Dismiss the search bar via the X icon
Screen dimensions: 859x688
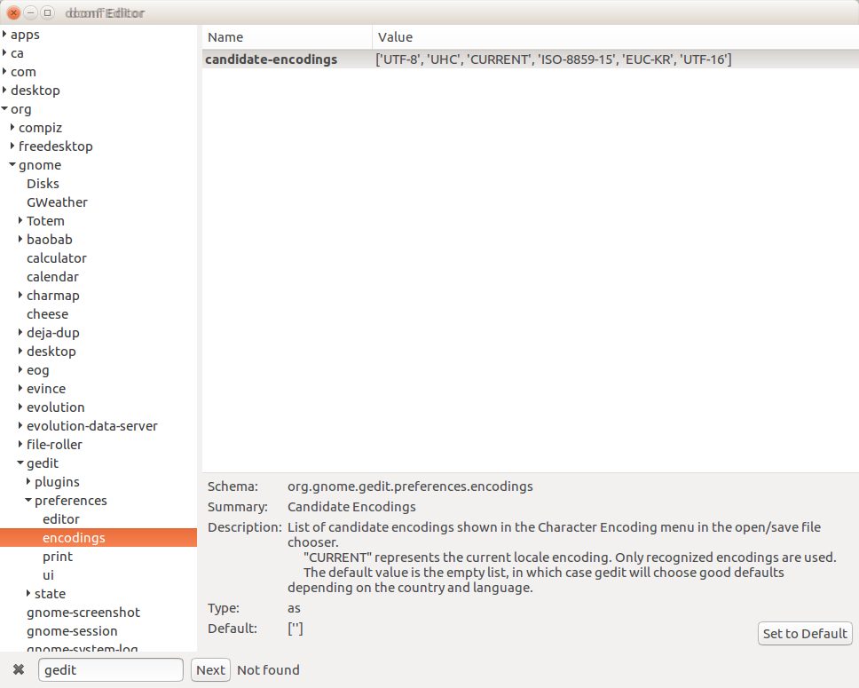point(20,669)
